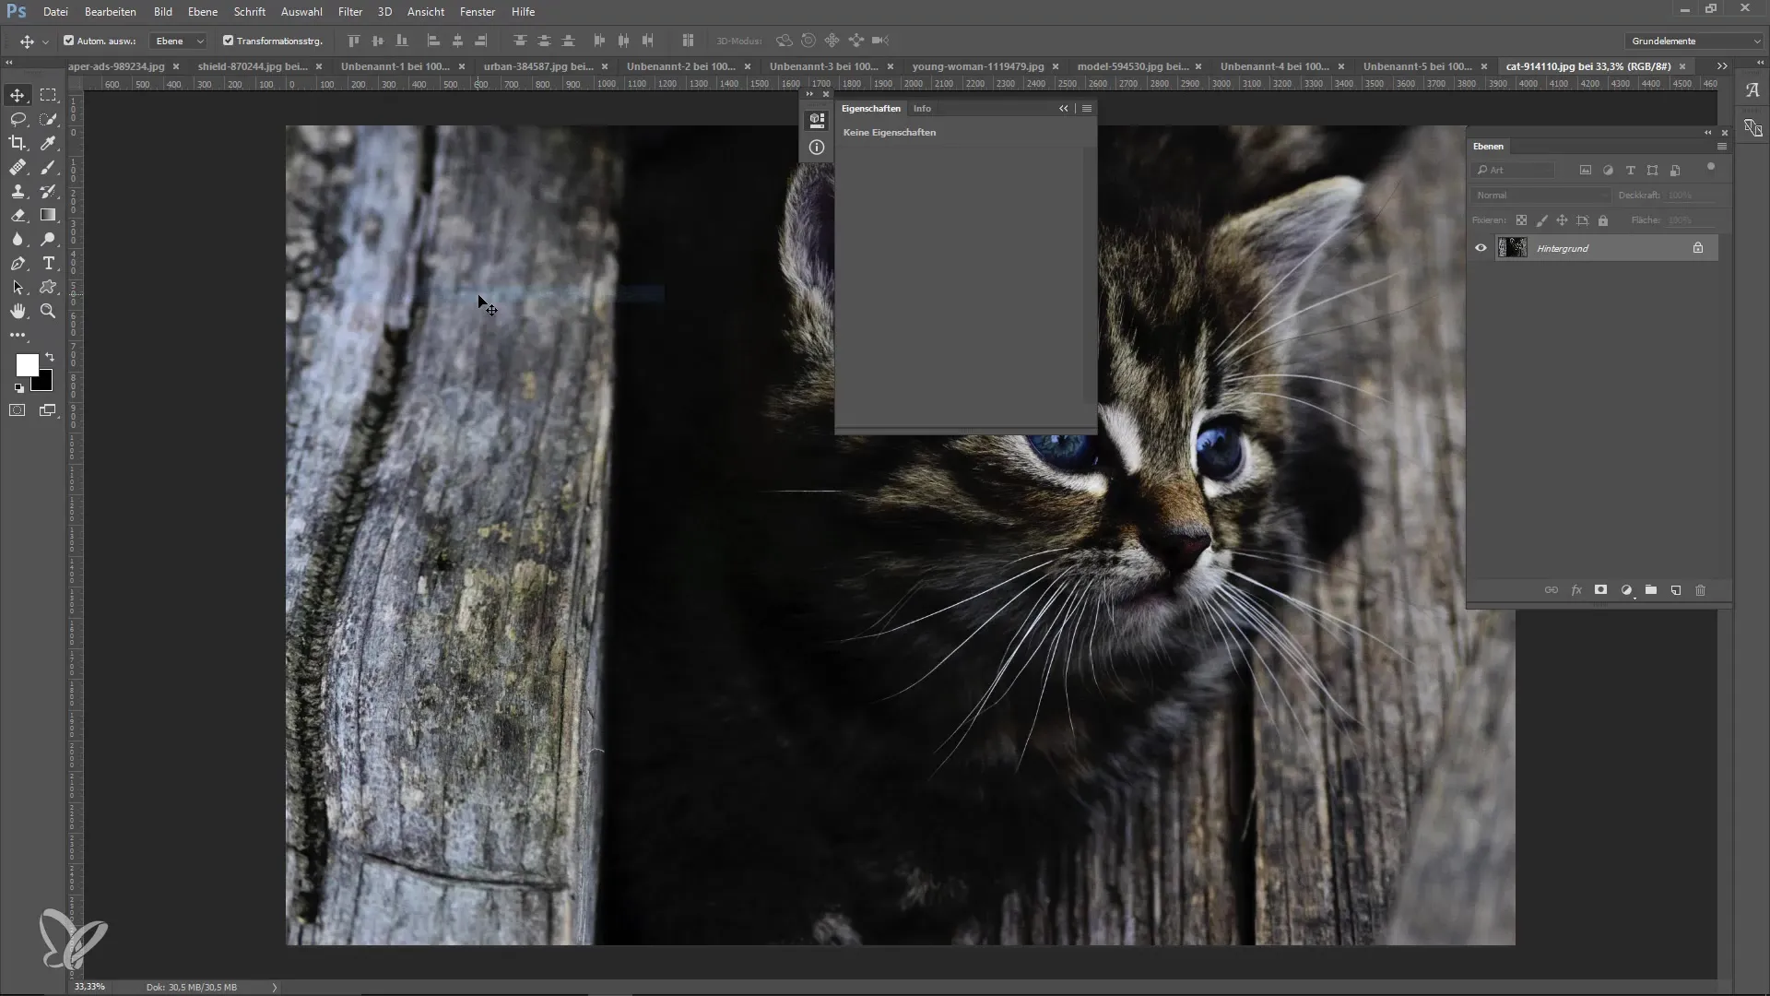Change the screen mode
The width and height of the screenshot is (1770, 996).
click(x=48, y=410)
